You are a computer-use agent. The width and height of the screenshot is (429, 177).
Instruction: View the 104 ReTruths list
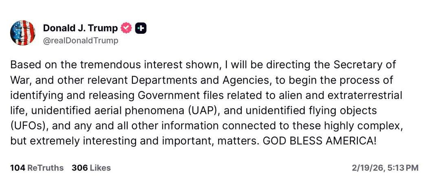(x=37, y=168)
